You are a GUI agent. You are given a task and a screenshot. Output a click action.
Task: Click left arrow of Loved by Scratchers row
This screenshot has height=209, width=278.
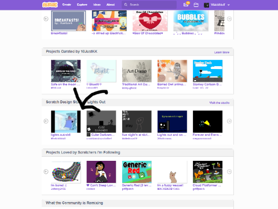[46, 172]
